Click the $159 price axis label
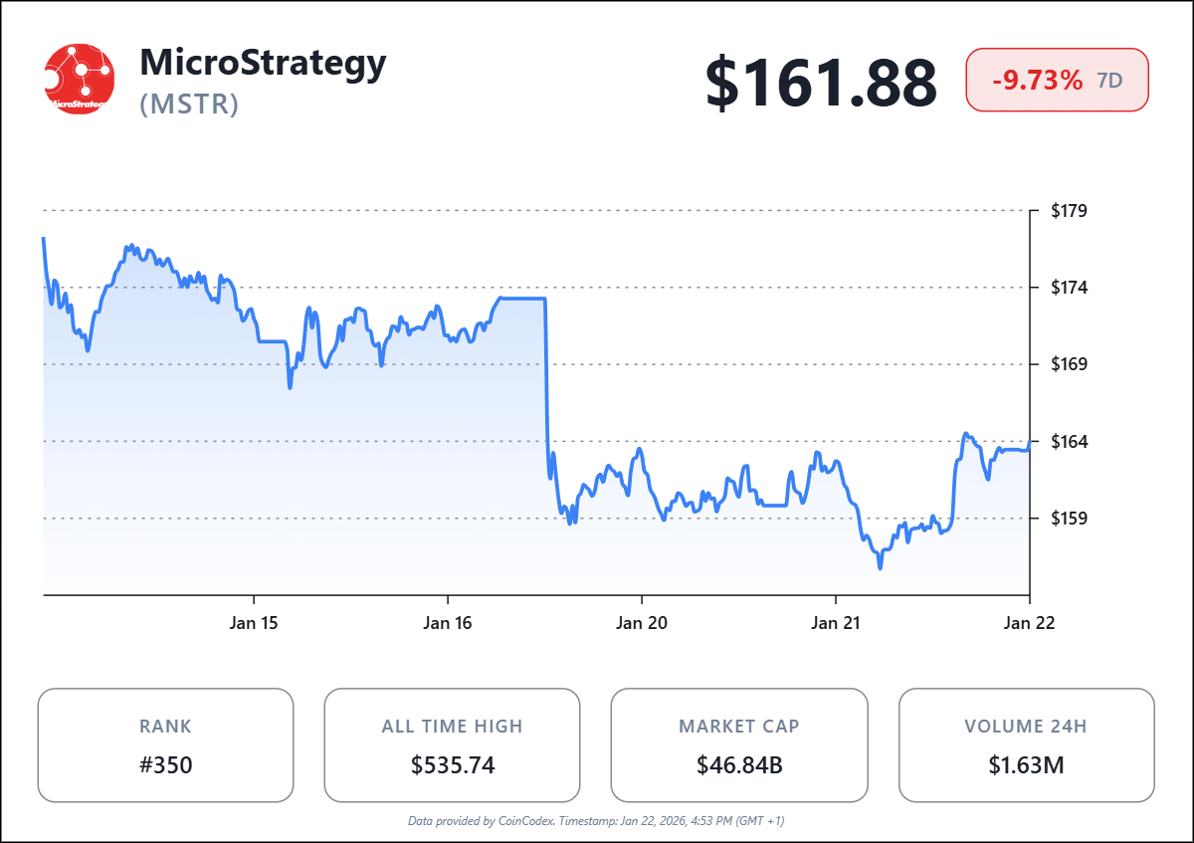The image size is (1194, 843). (1069, 518)
